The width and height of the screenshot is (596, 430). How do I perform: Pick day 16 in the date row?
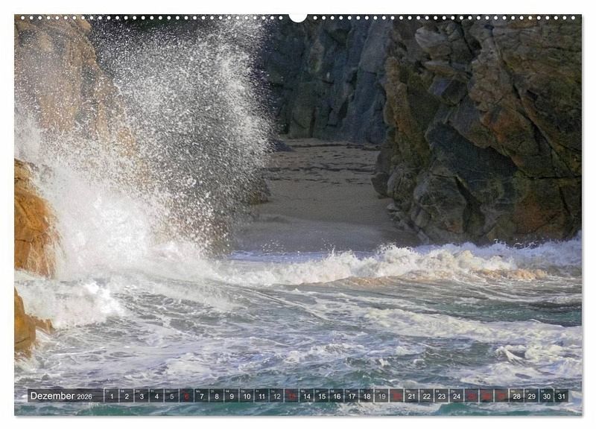(x=337, y=396)
